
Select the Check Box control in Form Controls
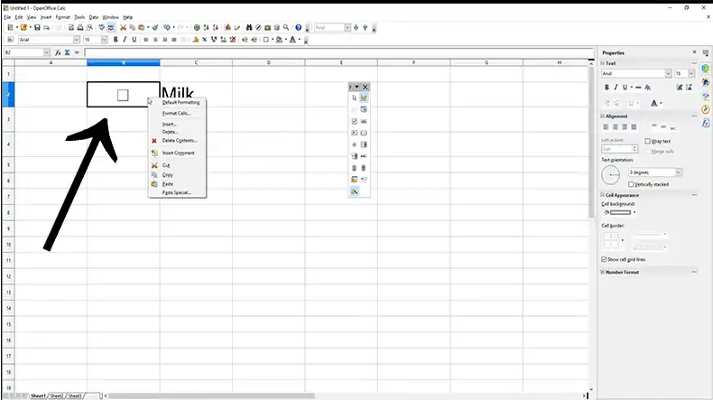tap(354, 122)
